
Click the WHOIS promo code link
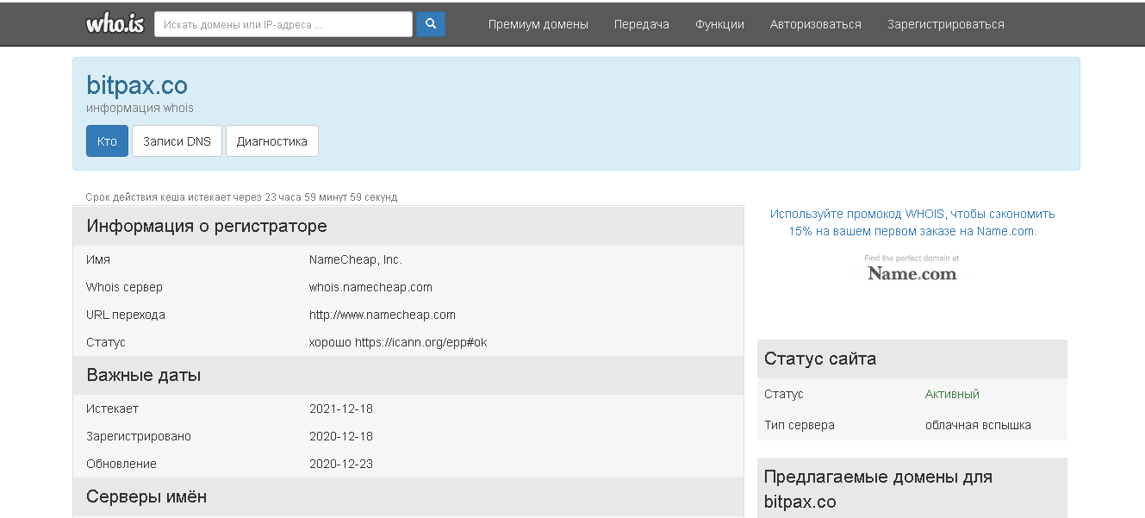912,222
